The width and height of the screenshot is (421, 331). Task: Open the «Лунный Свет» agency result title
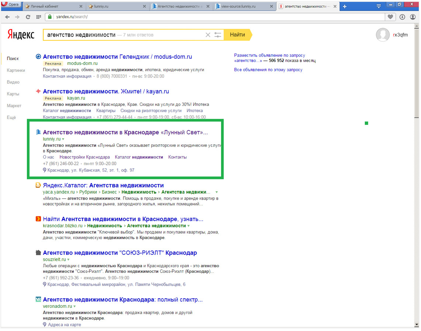pyautogui.click(x=125, y=132)
